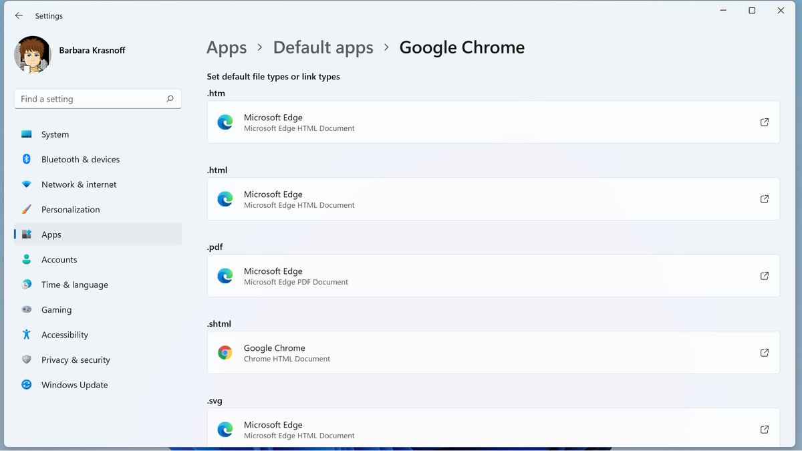Click the Microsoft Edge icon under .pdf
This screenshot has height=451, width=802.
coord(225,275)
